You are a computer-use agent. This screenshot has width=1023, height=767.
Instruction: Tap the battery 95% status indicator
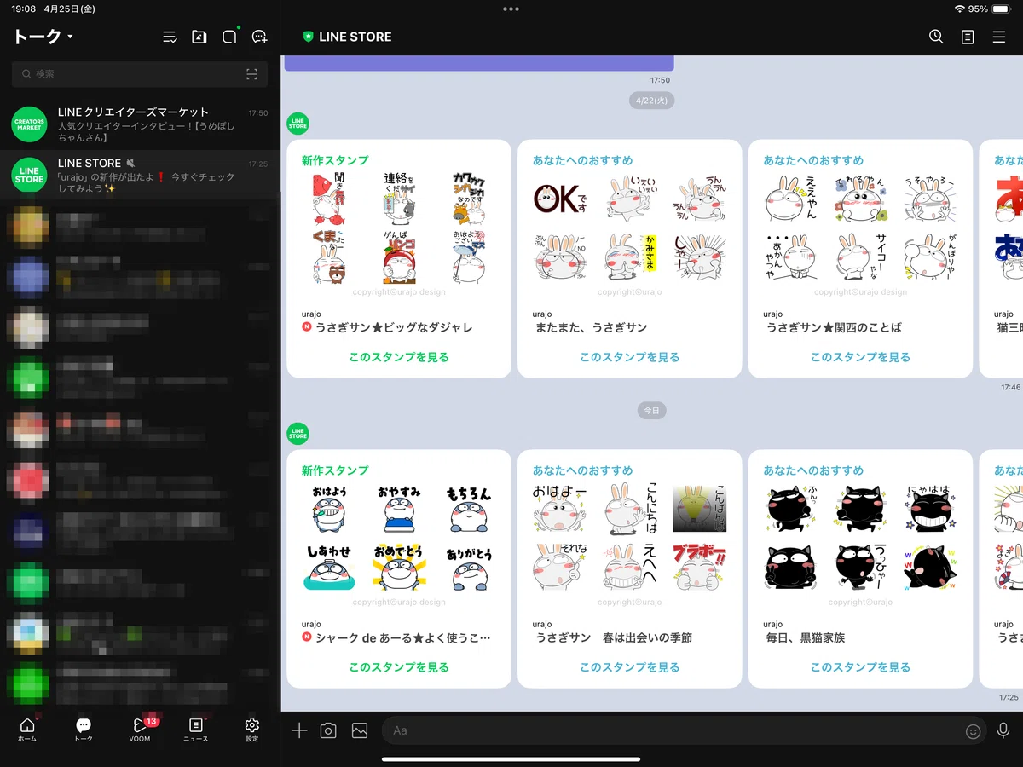[x=989, y=9]
